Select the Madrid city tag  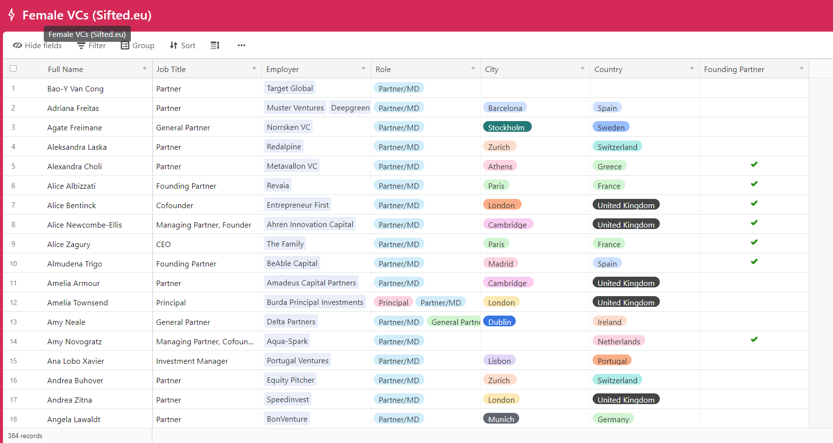501,263
